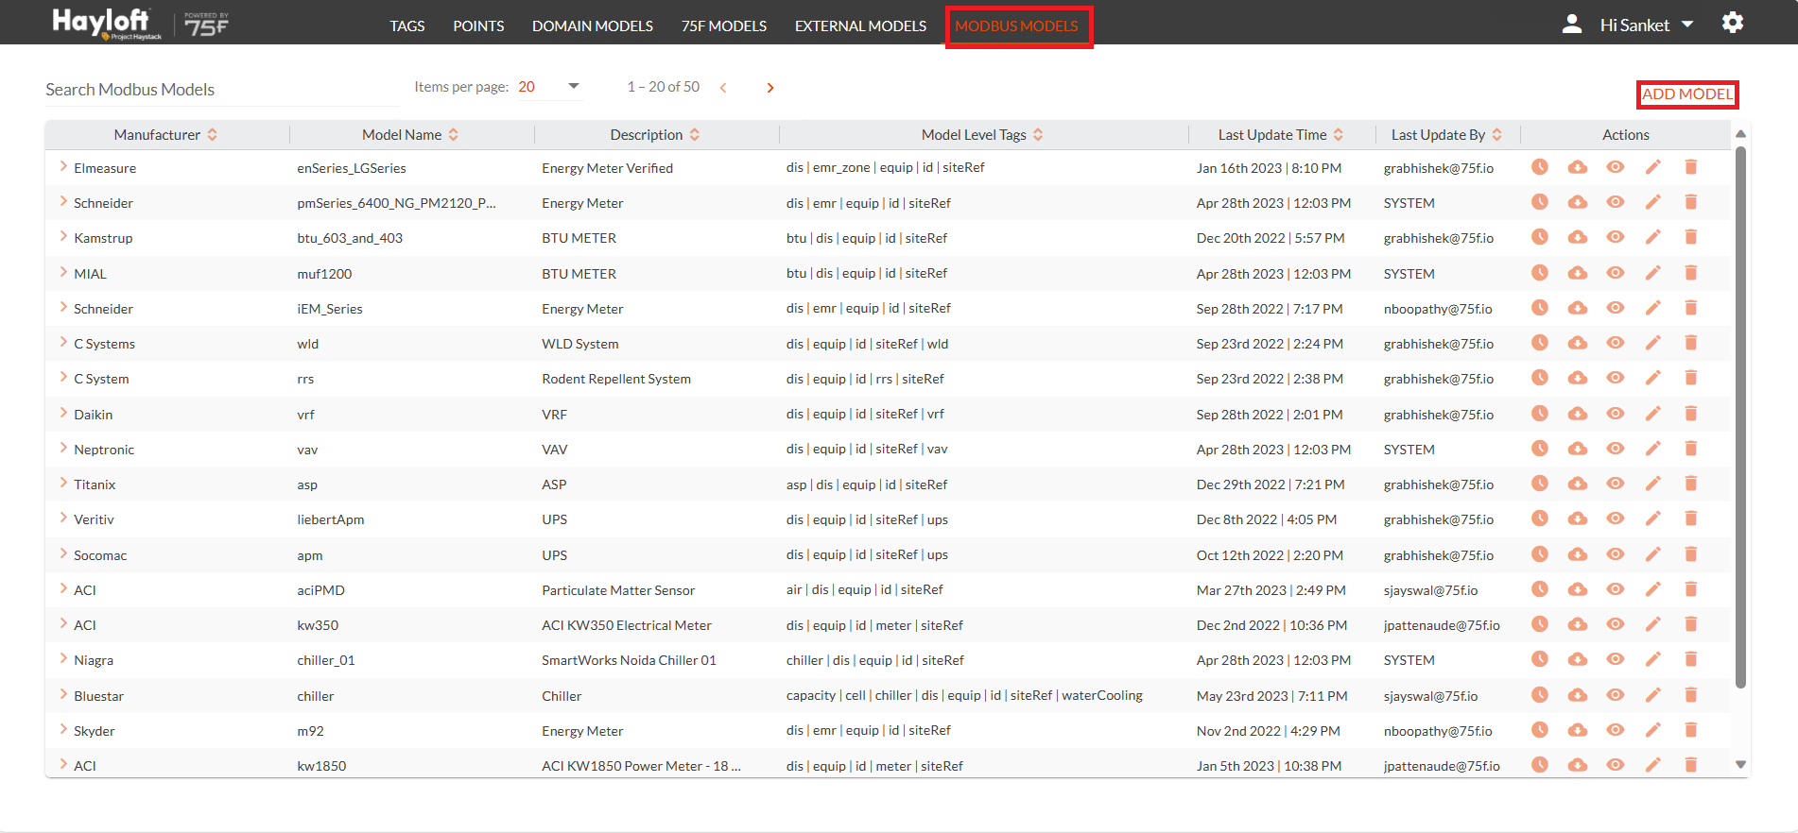This screenshot has height=833, width=1798.
Task: Go to previous page of models
Action: pyautogui.click(x=723, y=88)
